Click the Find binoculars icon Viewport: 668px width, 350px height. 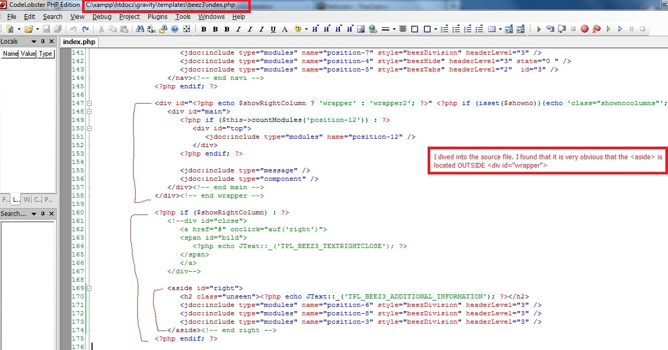(x=140, y=29)
